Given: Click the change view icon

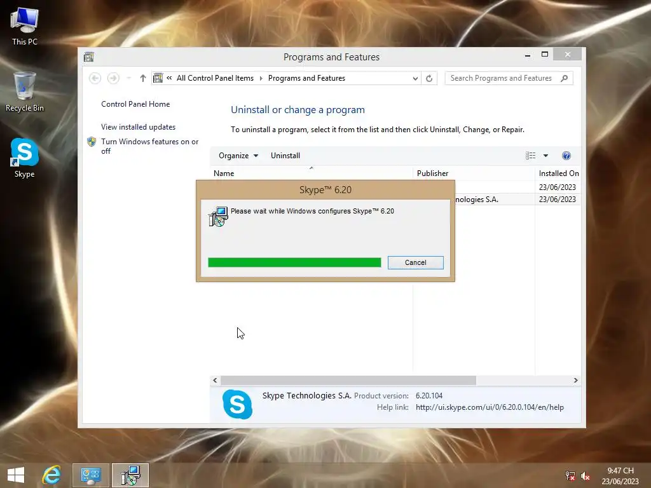Looking at the screenshot, I should coord(531,156).
